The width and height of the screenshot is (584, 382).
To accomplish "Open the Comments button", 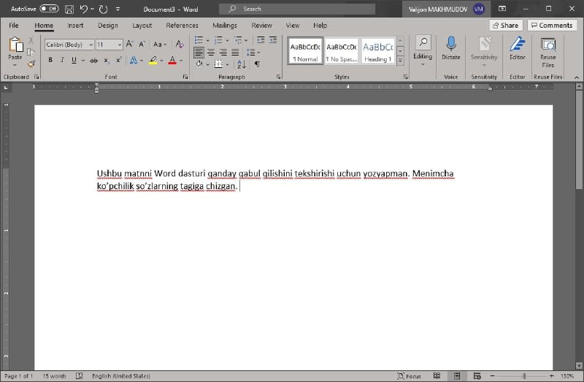I will click(x=552, y=26).
